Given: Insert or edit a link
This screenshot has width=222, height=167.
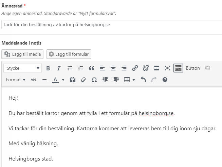Looking at the screenshot, I should 135,68.
